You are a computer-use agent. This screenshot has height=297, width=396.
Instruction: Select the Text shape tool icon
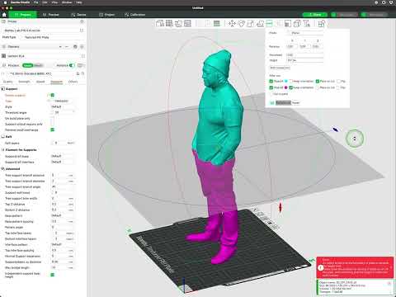(307, 23)
